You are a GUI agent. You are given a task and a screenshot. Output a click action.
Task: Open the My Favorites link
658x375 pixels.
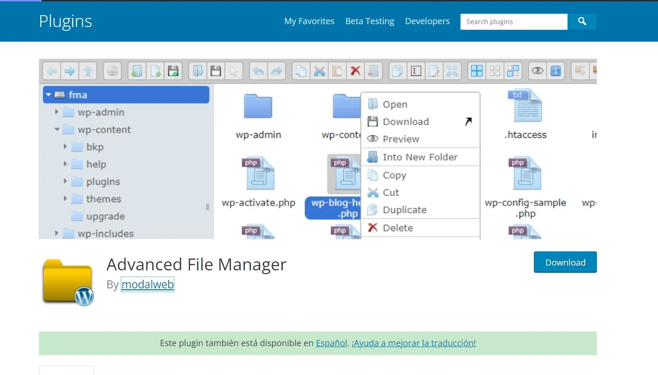[309, 21]
